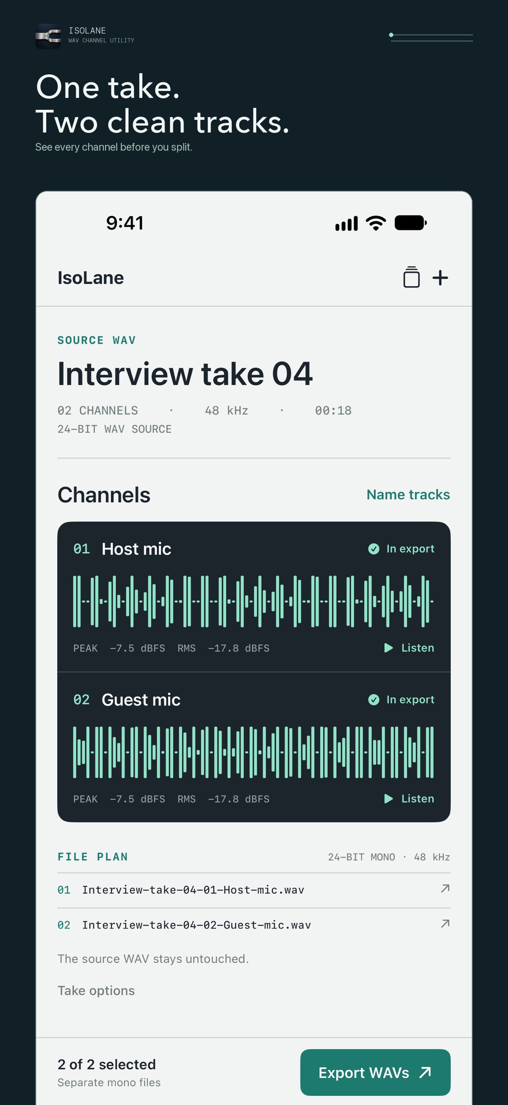
Task: Click the Interview take 04 title
Action: (185, 373)
